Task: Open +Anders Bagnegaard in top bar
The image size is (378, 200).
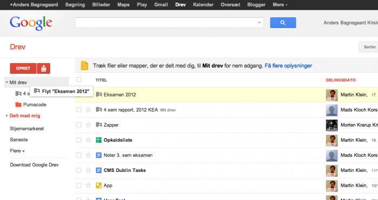Action: pos(33,4)
